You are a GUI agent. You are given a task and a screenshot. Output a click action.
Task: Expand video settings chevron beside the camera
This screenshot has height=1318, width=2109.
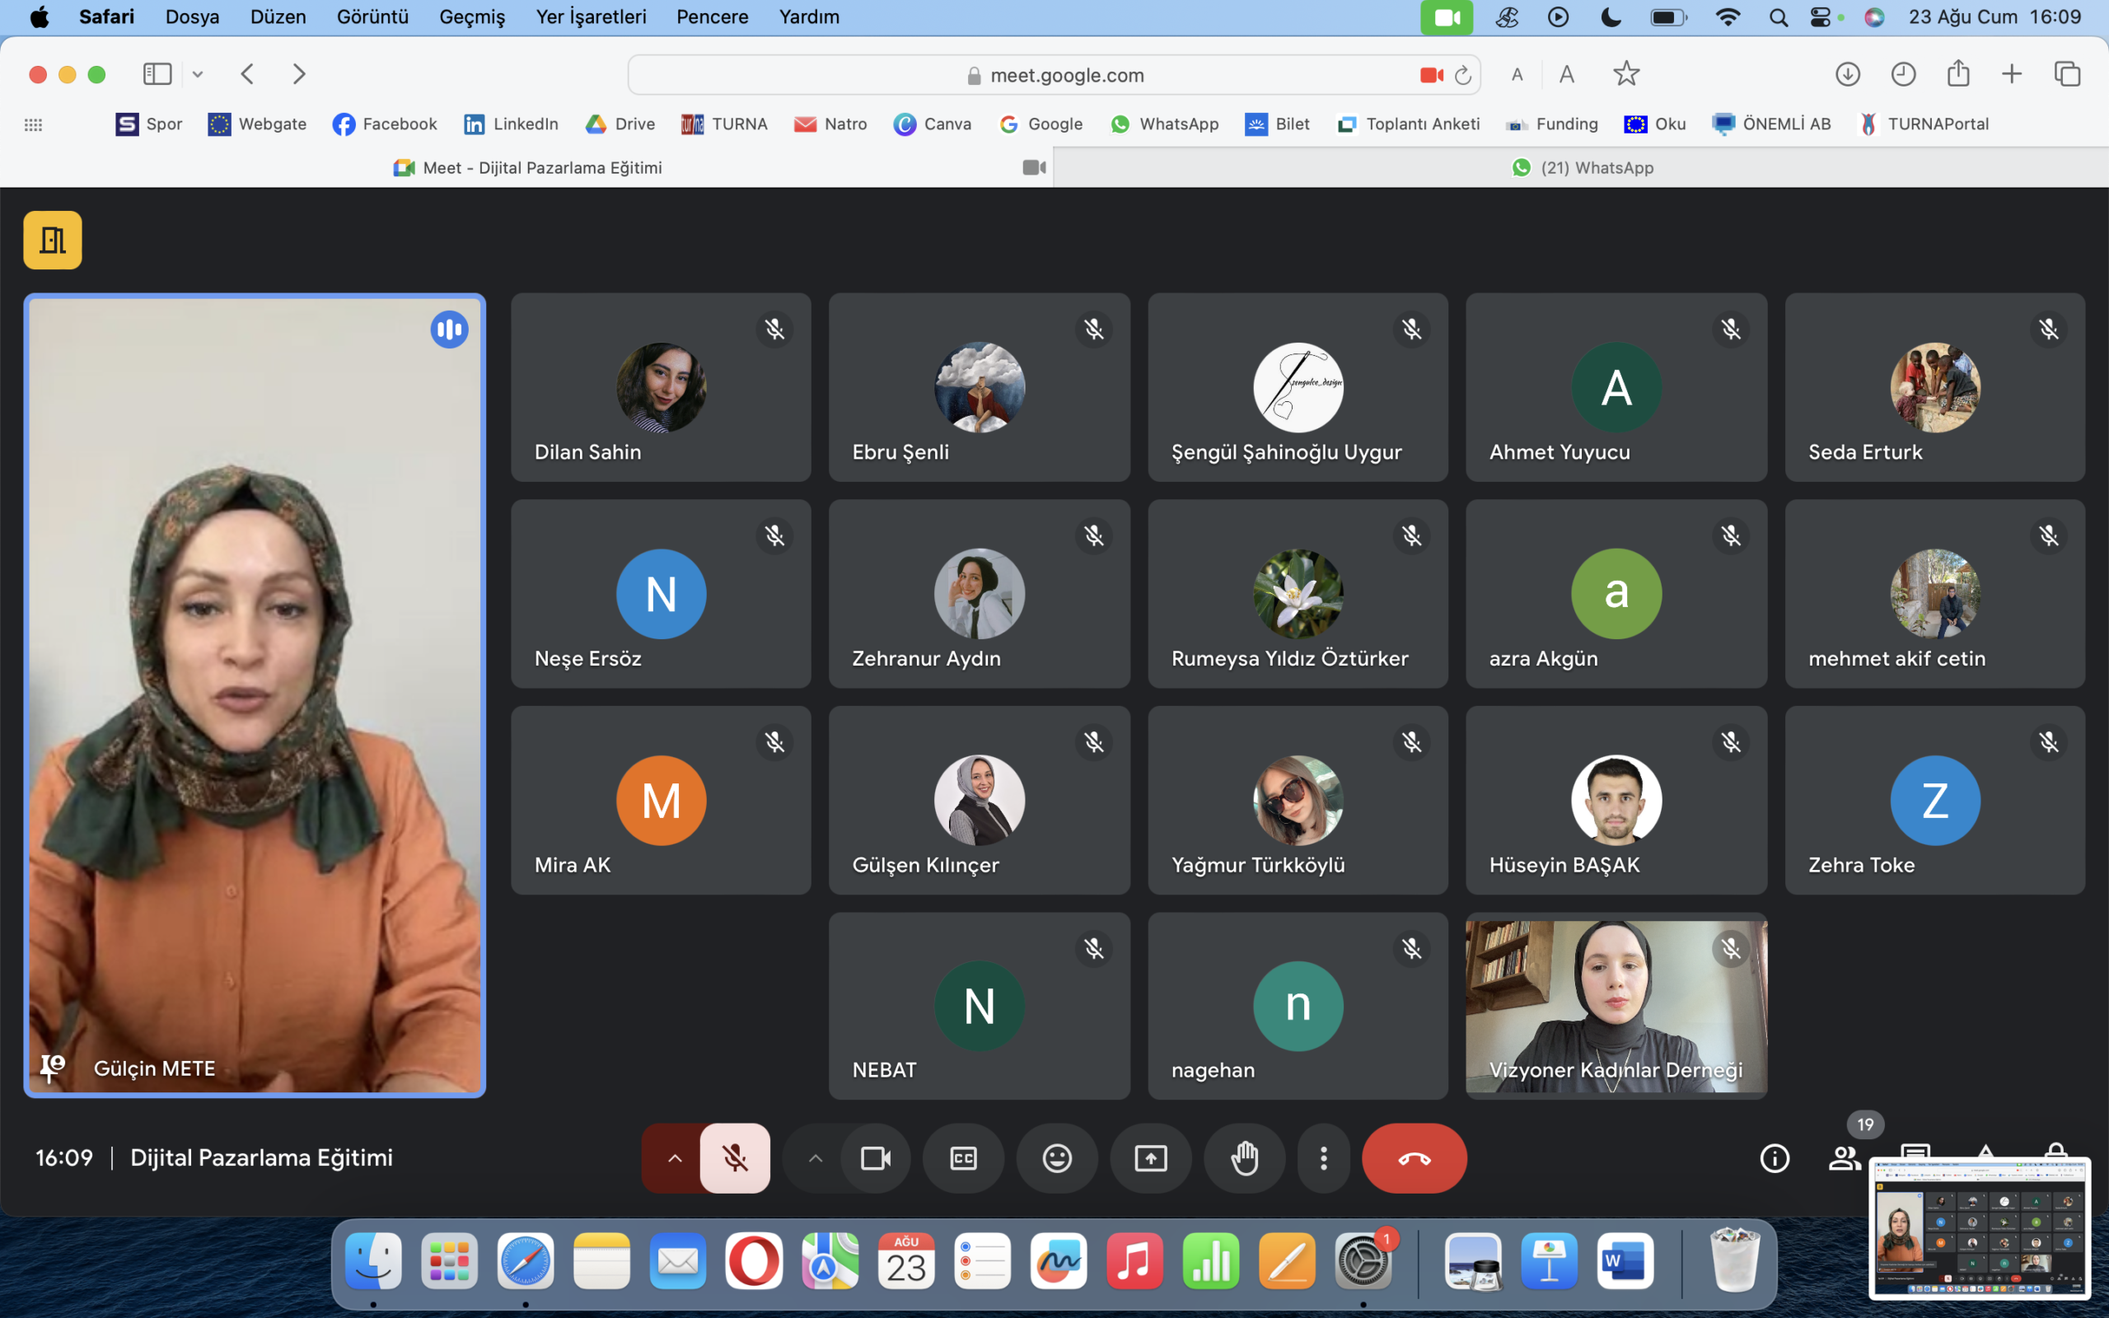tap(815, 1157)
